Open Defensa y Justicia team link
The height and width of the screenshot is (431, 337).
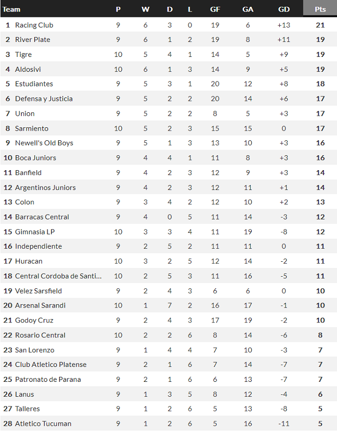pyautogui.click(x=44, y=99)
